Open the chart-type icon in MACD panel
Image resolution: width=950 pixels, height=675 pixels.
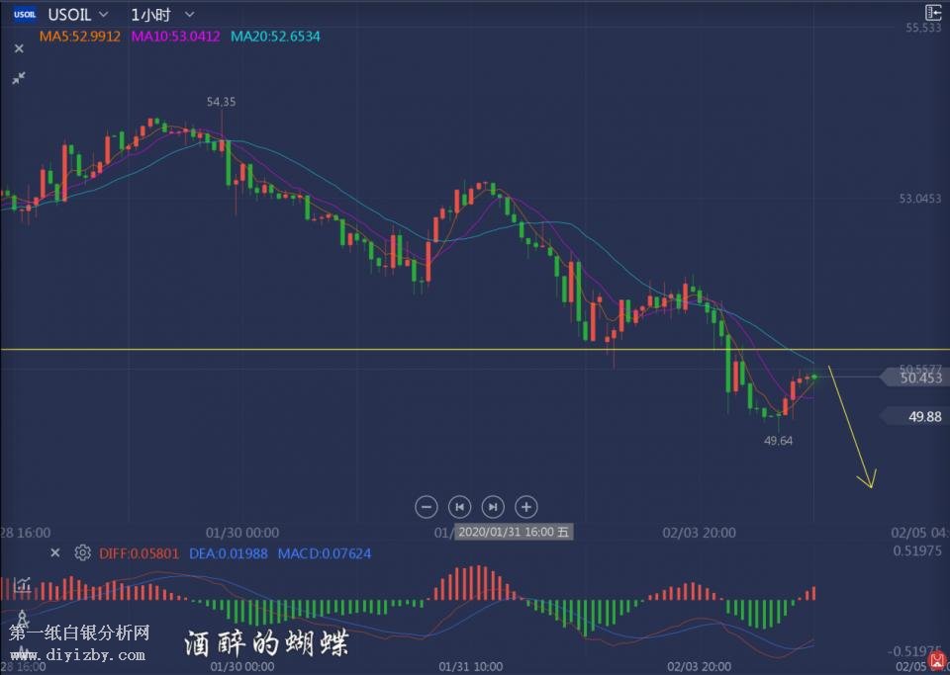pyautogui.click(x=22, y=586)
